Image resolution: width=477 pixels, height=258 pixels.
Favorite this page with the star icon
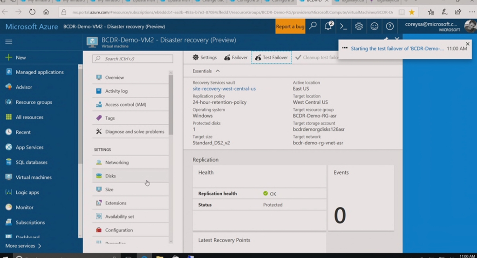(x=411, y=12)
